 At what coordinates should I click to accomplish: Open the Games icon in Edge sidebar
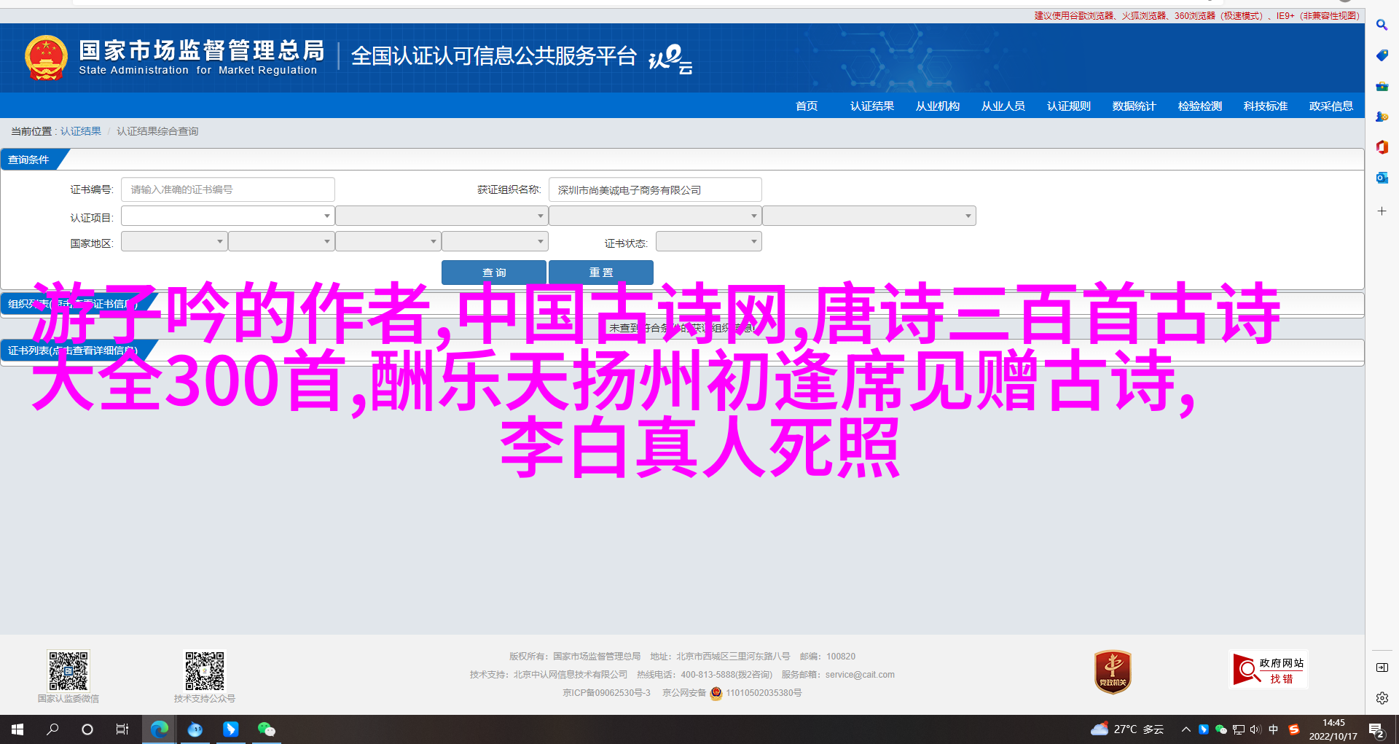pyautogui.click(x=1382, y=117)
